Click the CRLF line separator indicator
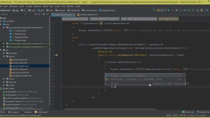The height and width of the screenshot is (118, 210). 175,115
